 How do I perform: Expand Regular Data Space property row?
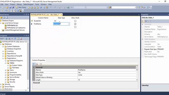(143, 49)
